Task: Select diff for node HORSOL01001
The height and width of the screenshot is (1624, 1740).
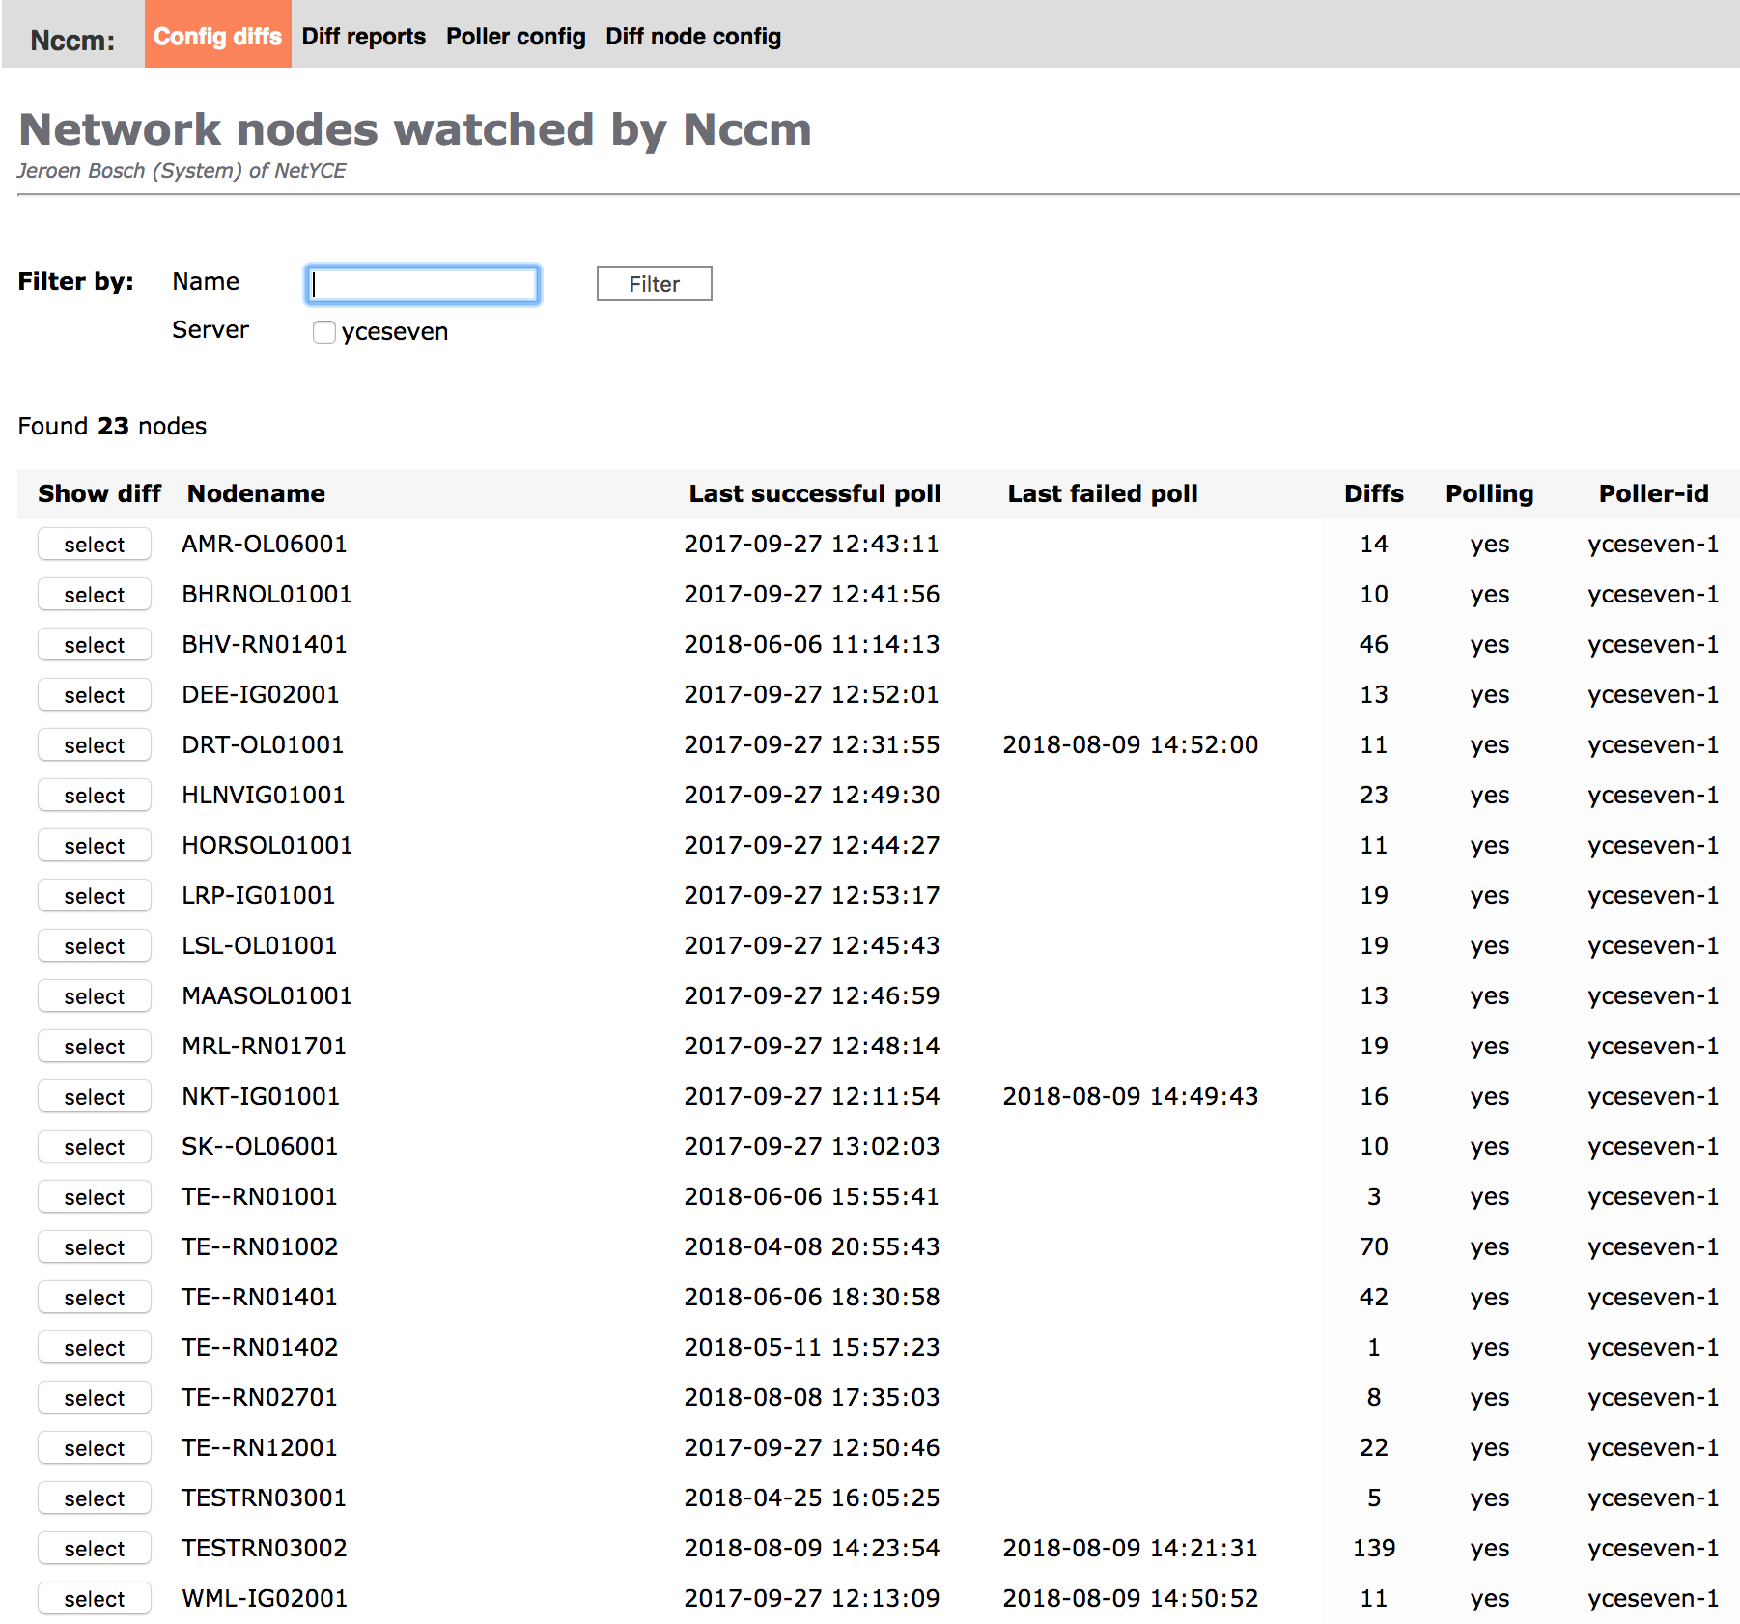Action: click(95, 846)
